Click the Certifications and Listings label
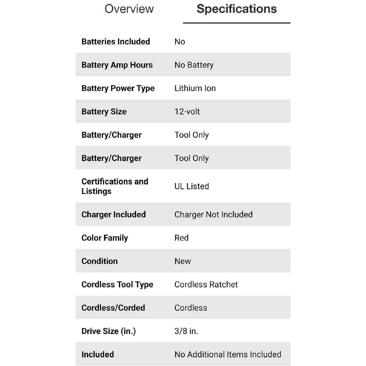The image size is (366, 366). pyautogui.click(x=115, y=186)
